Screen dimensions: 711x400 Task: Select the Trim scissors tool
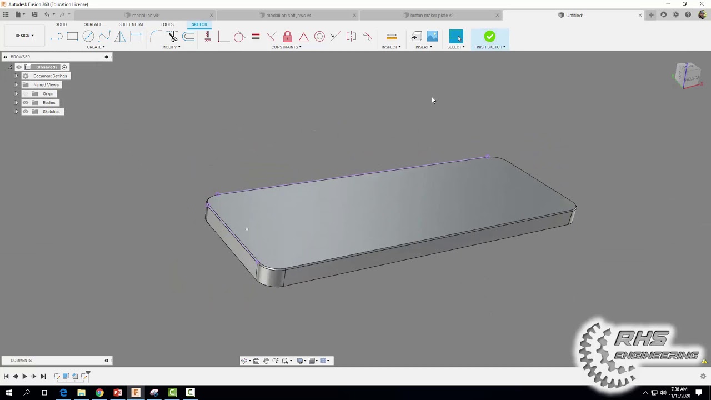tap(173, 37)
